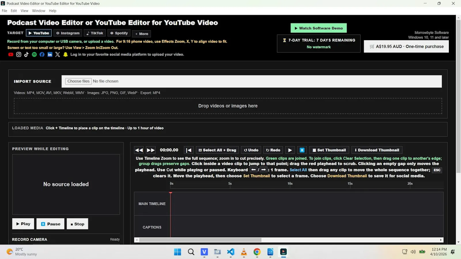Viewport: 461px width, 259px height.
Task: Click preview Play button
Action: tap(23, 224)
